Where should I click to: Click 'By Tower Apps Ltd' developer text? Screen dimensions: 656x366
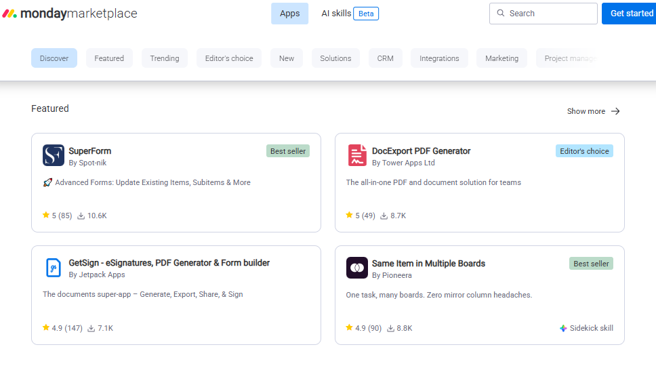pyautogui.click(x=403, y=163)
